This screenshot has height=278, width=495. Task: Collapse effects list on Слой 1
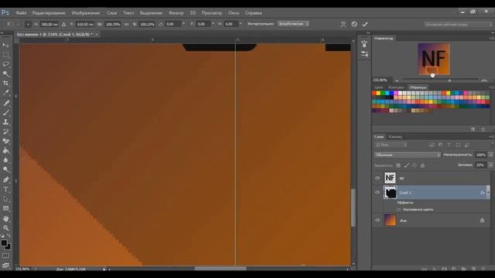[488, 192]
